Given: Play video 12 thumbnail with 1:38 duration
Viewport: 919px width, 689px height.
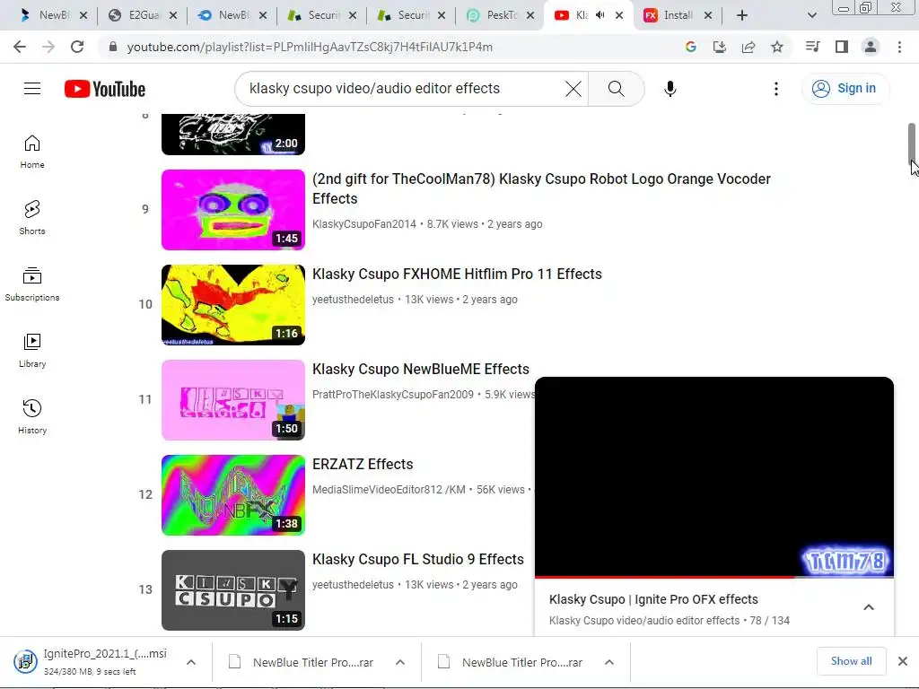Looking at the screenshot, I should click(x=233, y=495).
